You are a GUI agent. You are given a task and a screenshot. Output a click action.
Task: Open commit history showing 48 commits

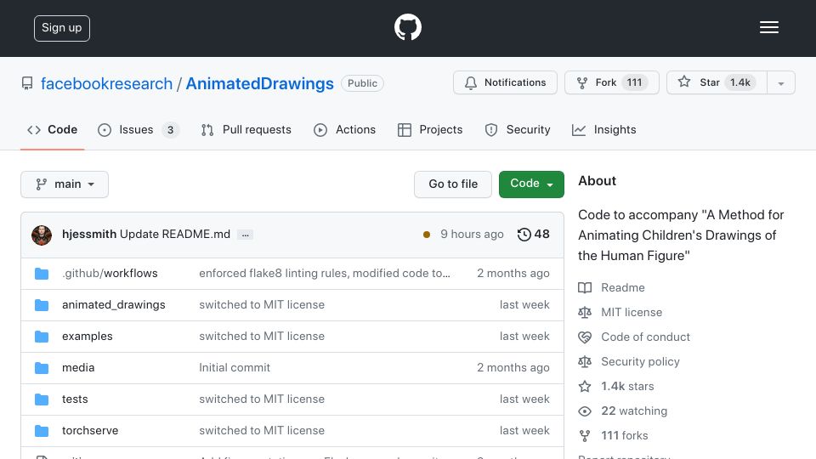[534, 235]
